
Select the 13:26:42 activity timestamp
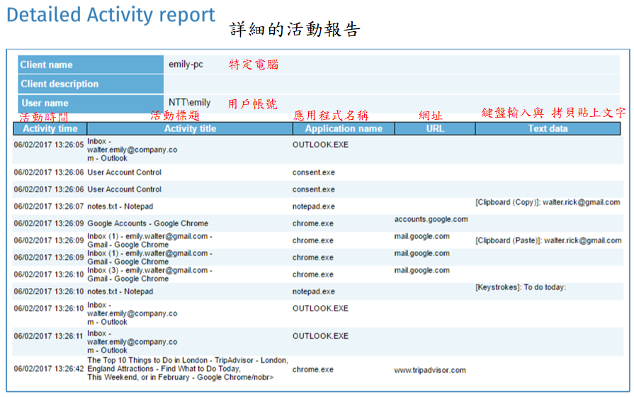[48, 369]
